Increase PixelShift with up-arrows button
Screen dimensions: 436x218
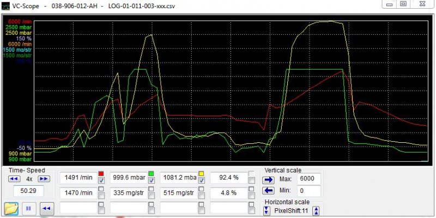point(314,210)
